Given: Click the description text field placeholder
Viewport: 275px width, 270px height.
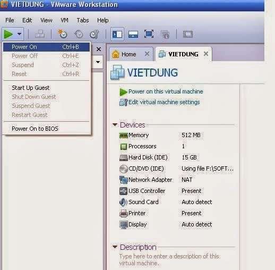Looking at the screenshot, I should click(x=169, y=260).
